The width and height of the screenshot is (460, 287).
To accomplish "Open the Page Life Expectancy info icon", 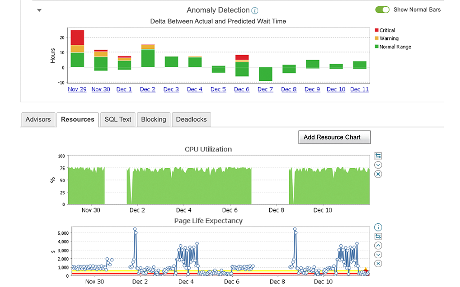I will pos(378,227).
